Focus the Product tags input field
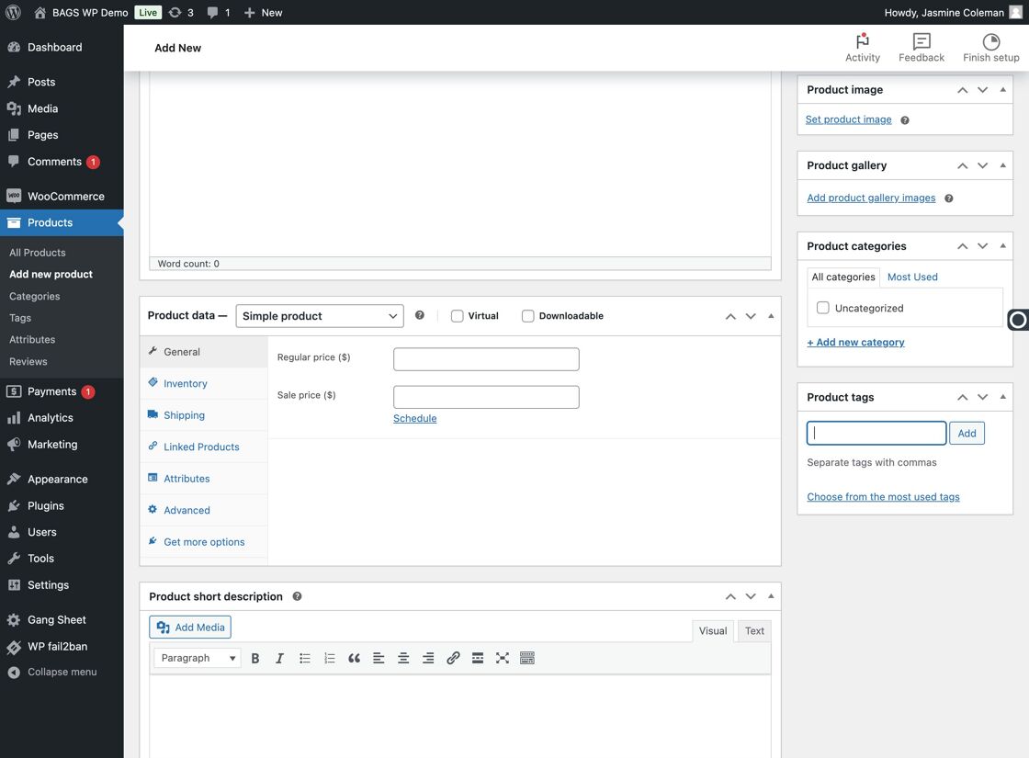The height and width of the screenshot is (758, 1029). coord(876,433)
